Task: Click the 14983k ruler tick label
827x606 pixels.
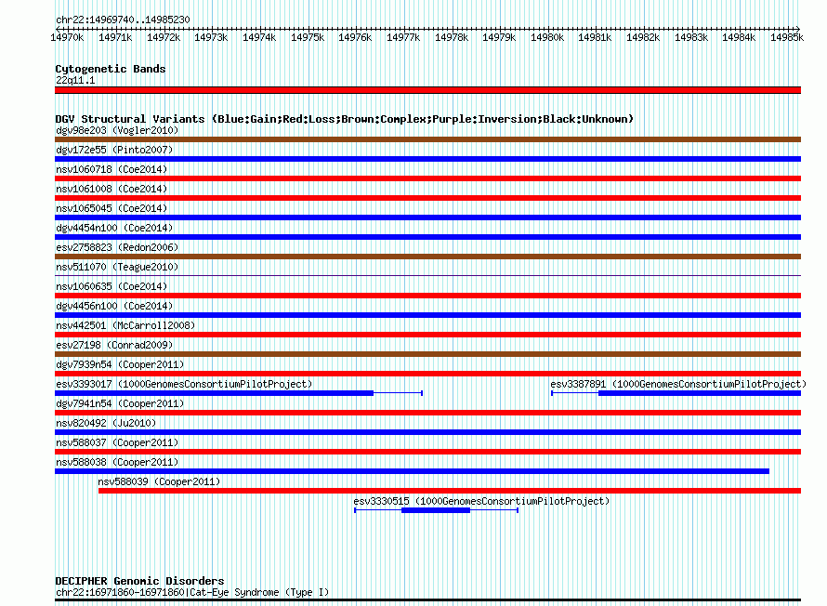Action: tap(691, 37)
